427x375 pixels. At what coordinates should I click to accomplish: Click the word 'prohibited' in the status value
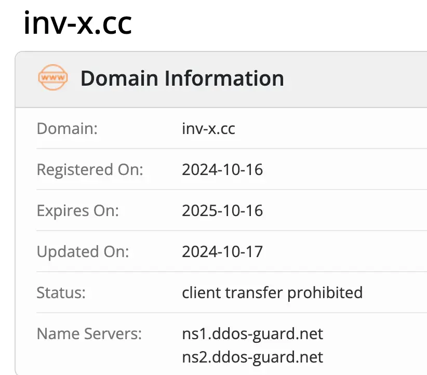point(325,292)
